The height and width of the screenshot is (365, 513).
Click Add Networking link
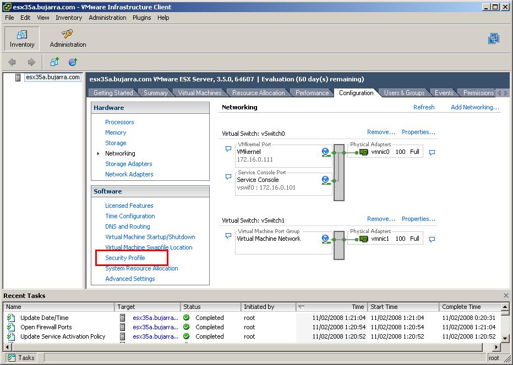pyautogui.click(x=475, y=107)
